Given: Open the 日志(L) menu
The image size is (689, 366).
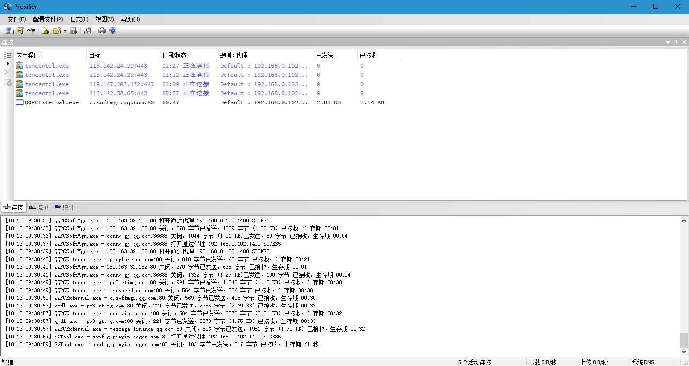Looking at the screenshot, I should 79,19.
